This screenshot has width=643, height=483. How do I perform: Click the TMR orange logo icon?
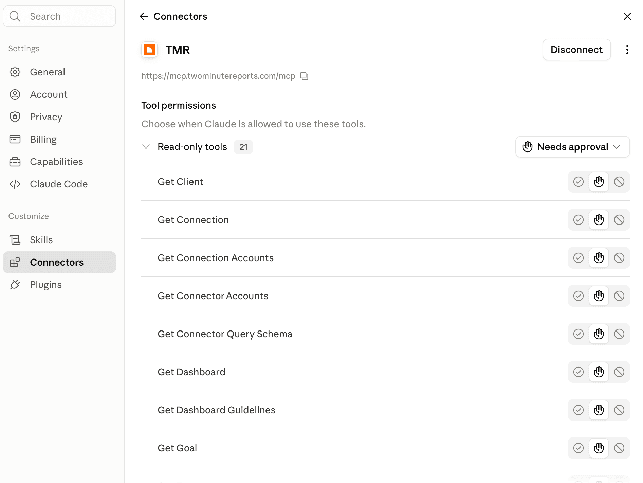[149, 50]
